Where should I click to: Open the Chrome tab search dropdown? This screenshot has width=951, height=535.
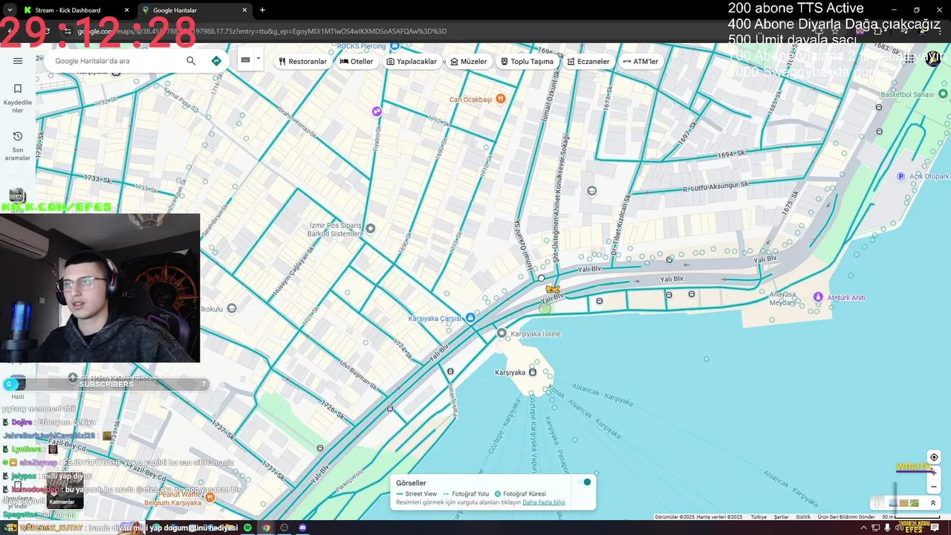point(10,10)
